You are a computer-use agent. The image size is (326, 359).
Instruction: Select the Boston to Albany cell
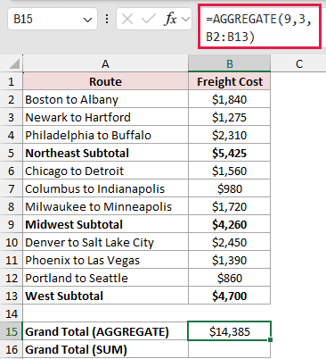(105, 99)
